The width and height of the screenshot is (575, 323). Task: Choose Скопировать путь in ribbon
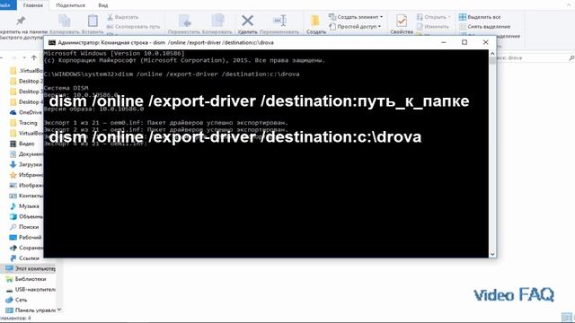click(x=134, y=27)
